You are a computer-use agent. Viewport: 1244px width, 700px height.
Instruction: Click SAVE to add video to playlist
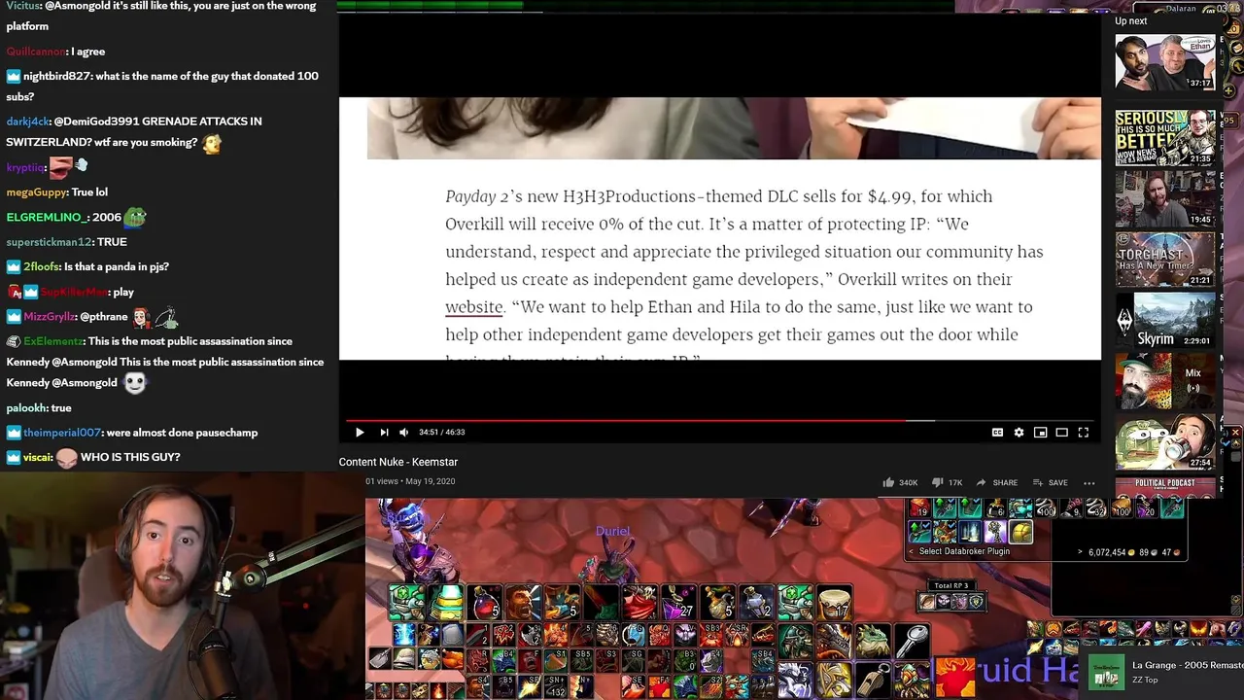(x=1050, y=482)
